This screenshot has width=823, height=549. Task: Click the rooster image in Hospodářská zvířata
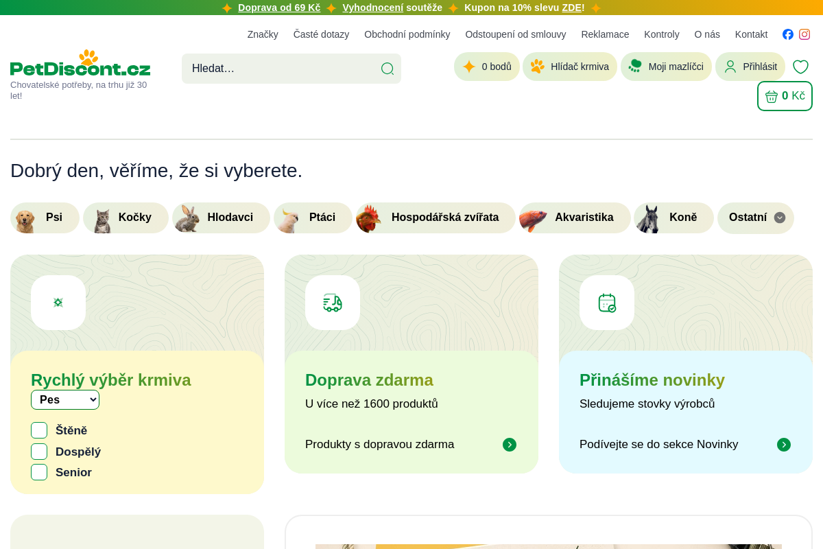[368, 219]
